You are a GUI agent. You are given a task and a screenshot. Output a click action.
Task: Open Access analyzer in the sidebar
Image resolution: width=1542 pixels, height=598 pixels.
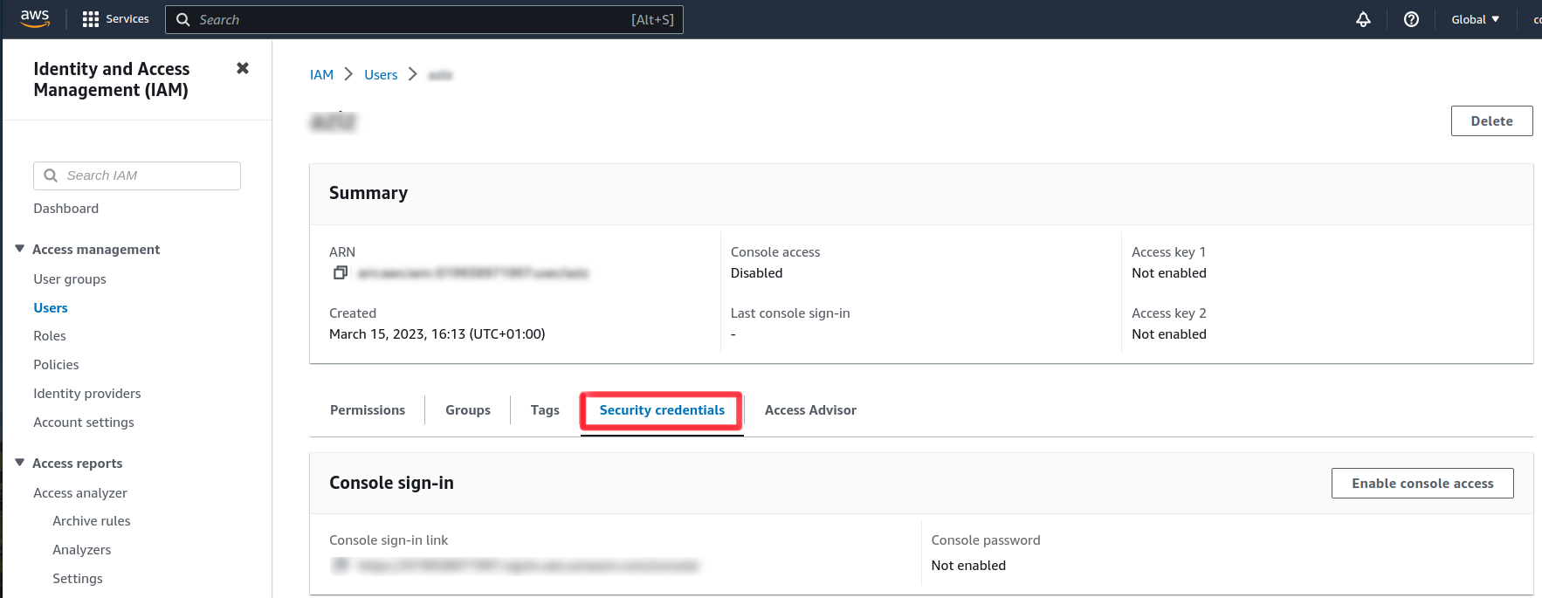pos(80,492)
